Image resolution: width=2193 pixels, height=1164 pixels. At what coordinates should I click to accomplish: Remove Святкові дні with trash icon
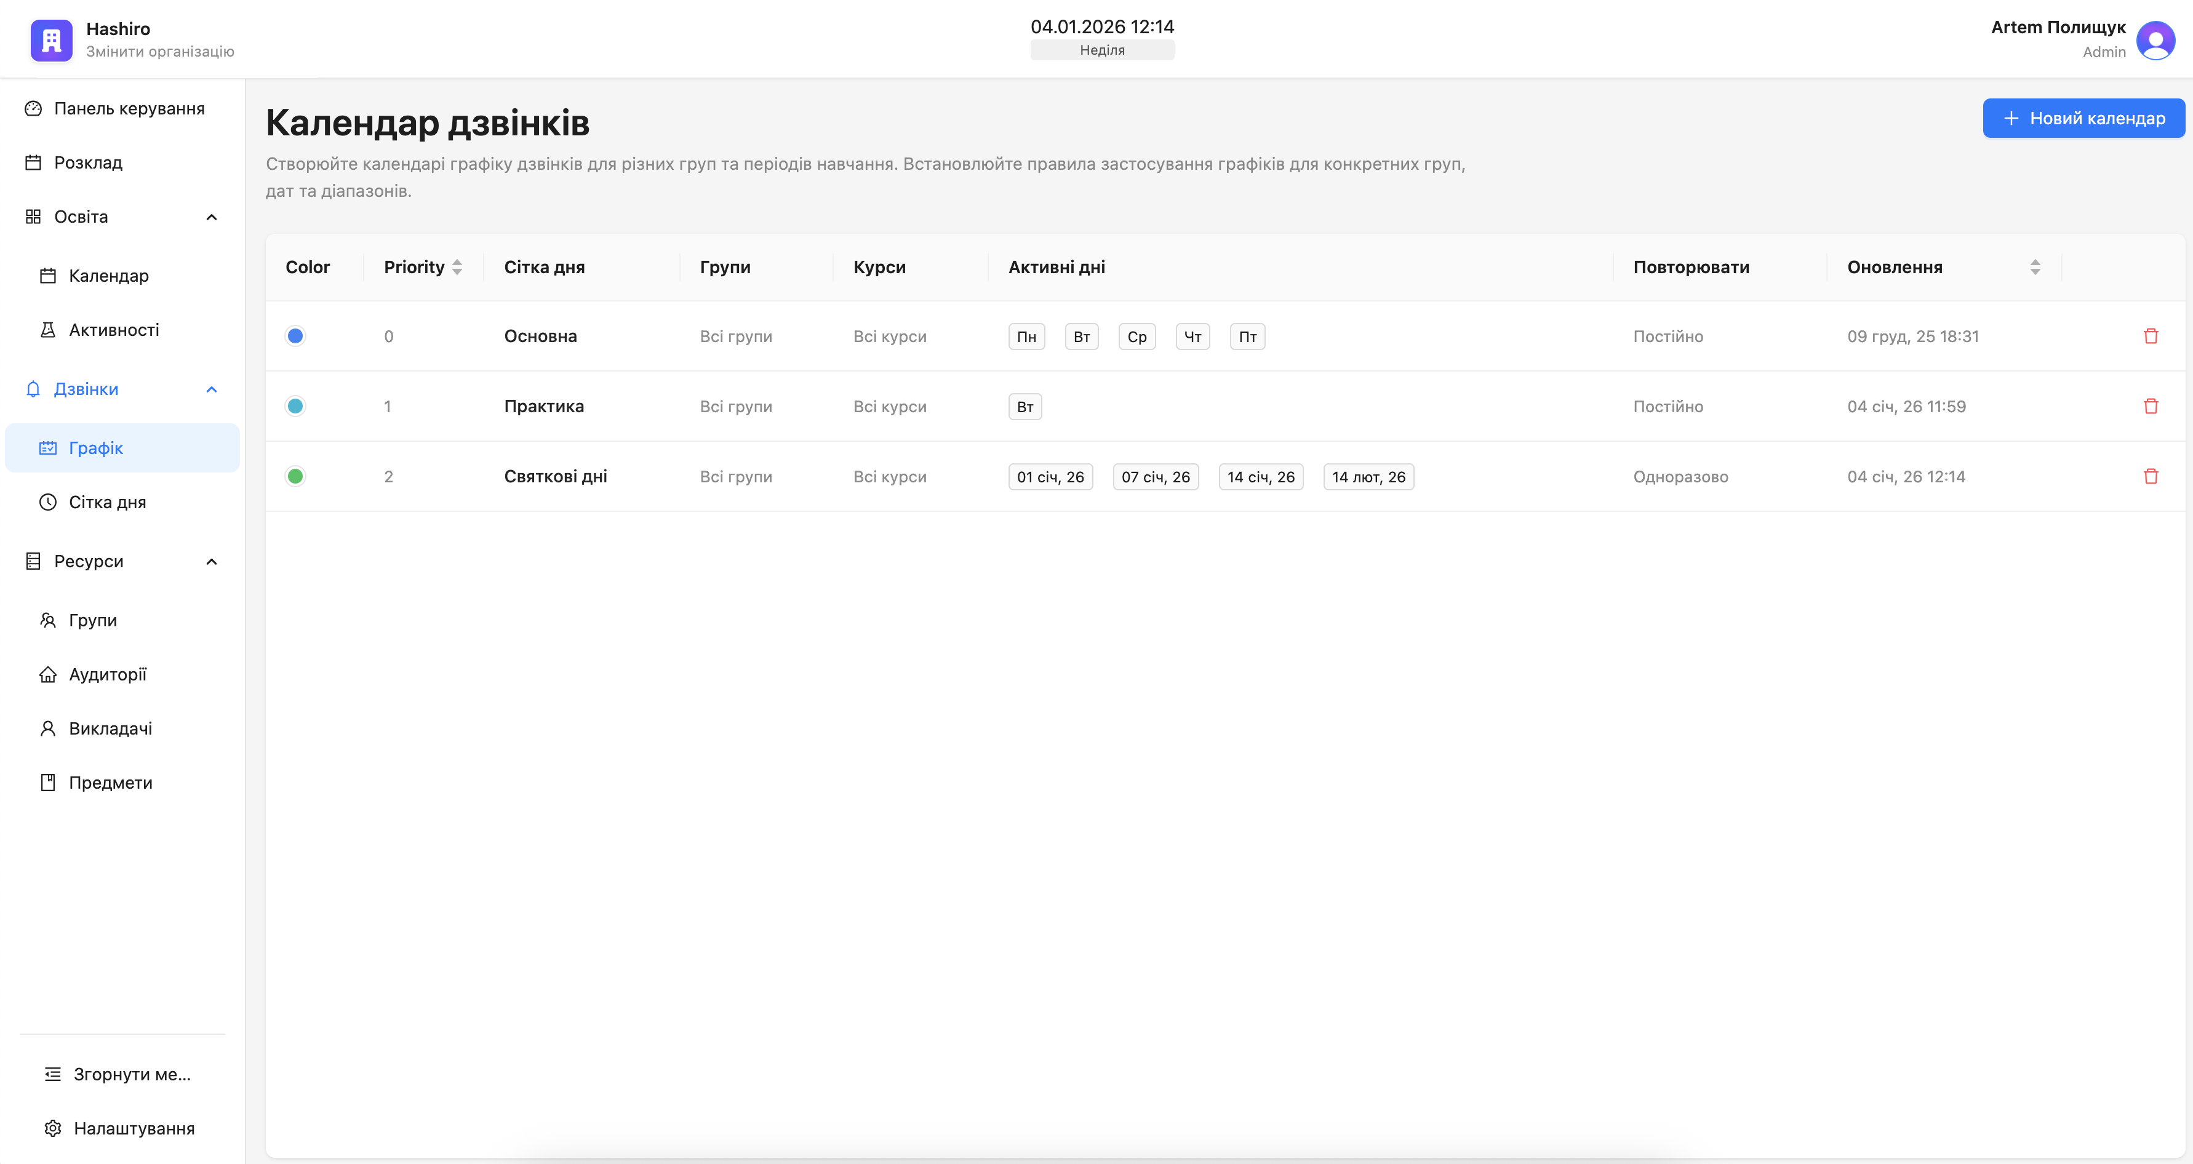tap(2151, 477)
